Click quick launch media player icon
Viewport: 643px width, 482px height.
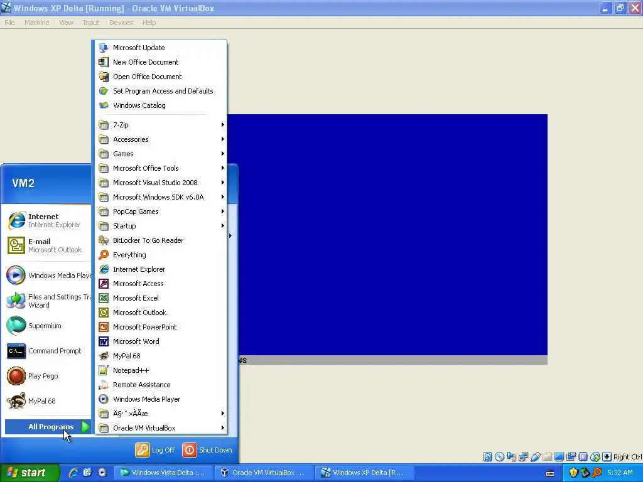coord(102,473)
